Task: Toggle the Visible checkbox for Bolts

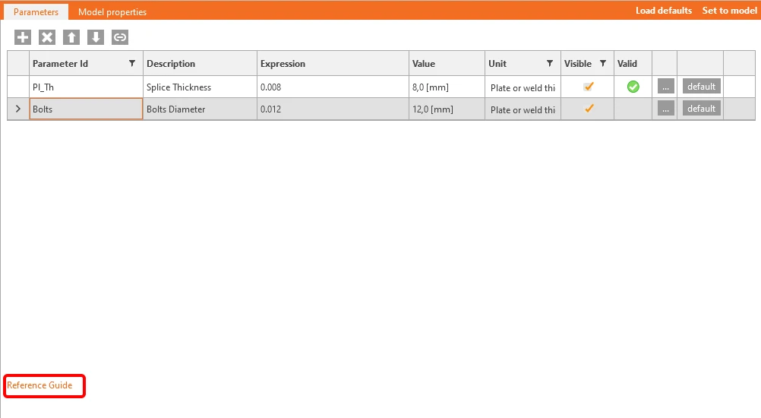Action: (x=589, y=108)
